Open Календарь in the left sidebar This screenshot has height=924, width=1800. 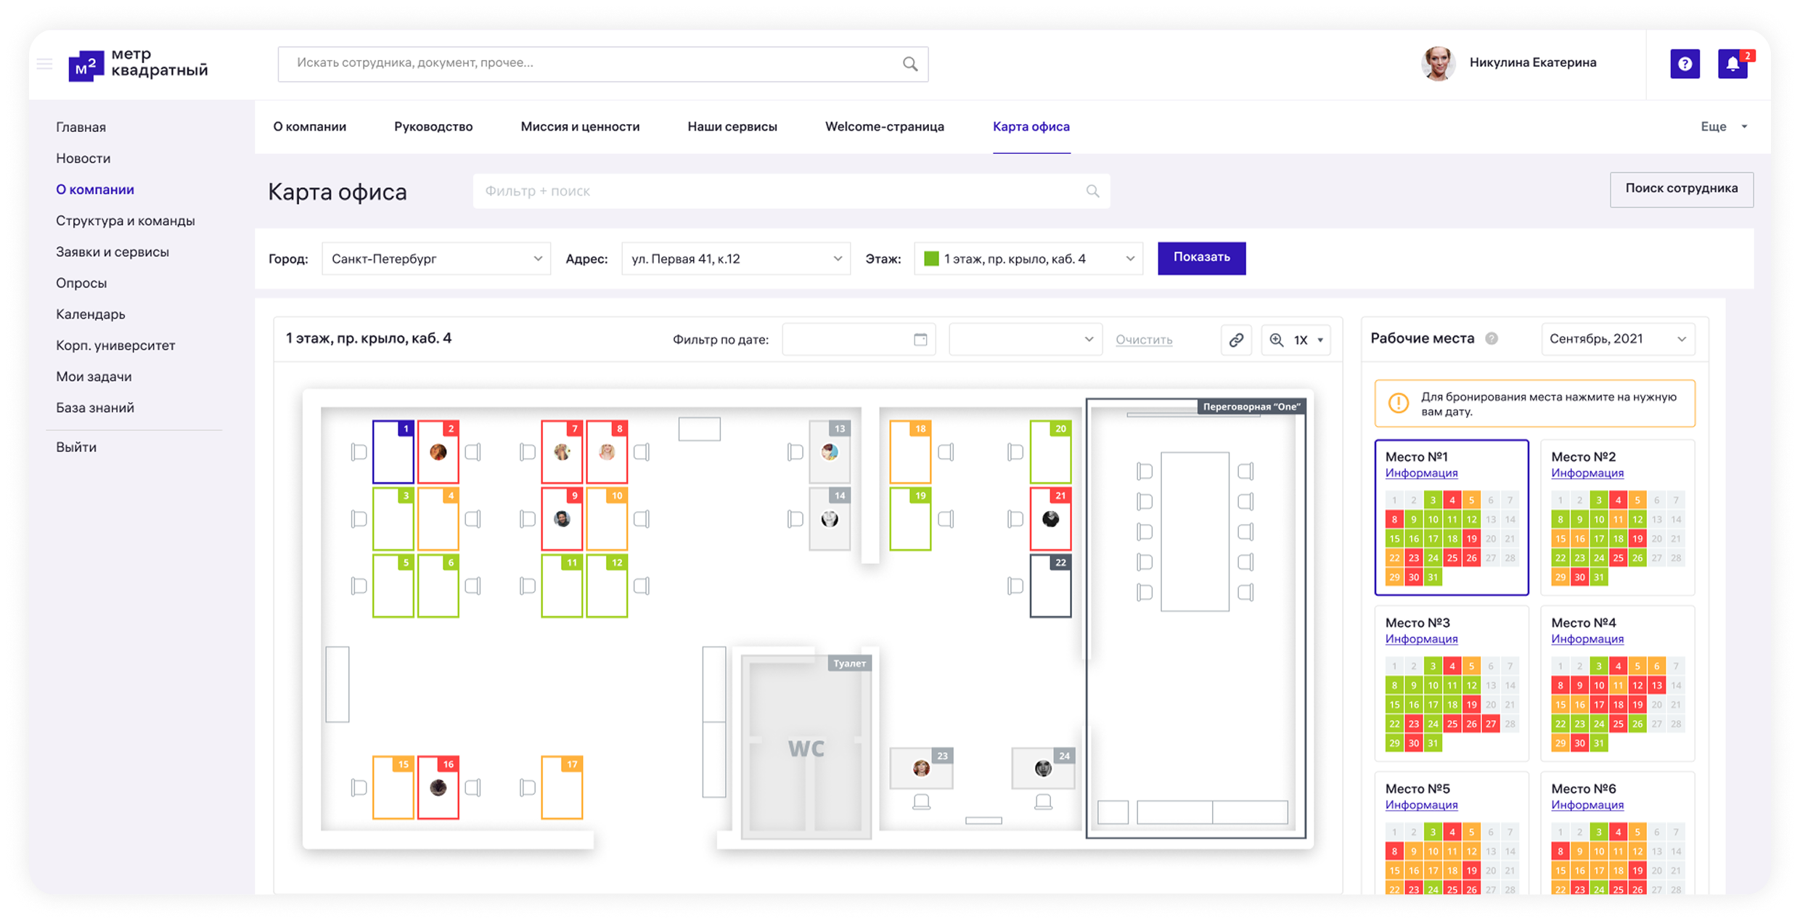pos(91,314)
